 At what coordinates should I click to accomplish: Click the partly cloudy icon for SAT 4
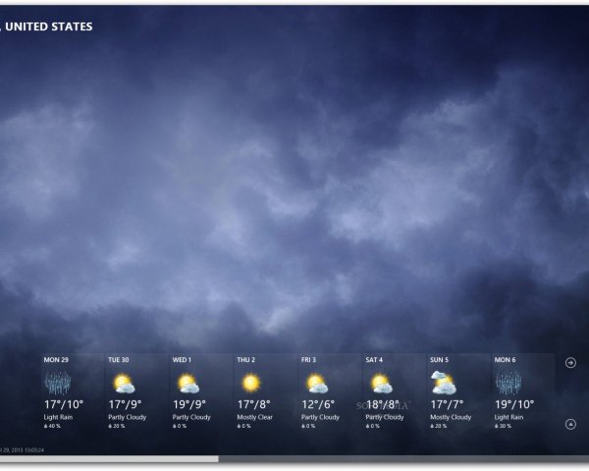[x=380, y=383]
